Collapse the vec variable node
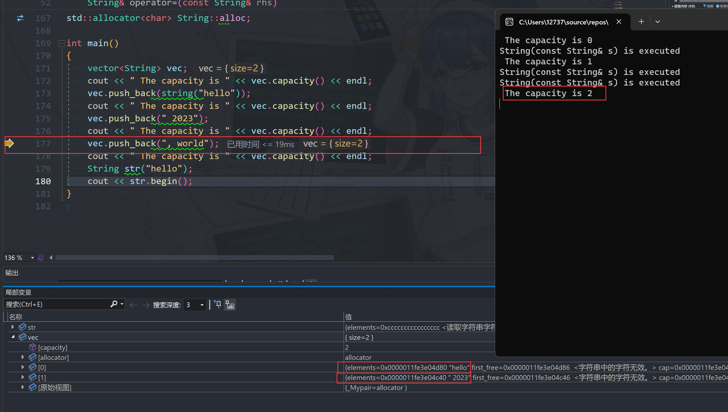The width and height of the screenshot is (728, 412). point(13,337)
